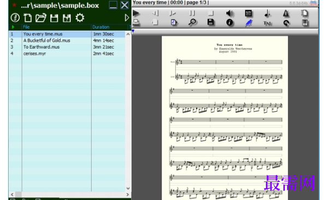The height and width of the screenshot is (200, 325).
Task: Click row number 3 in playlist
Action: point(12,47)
